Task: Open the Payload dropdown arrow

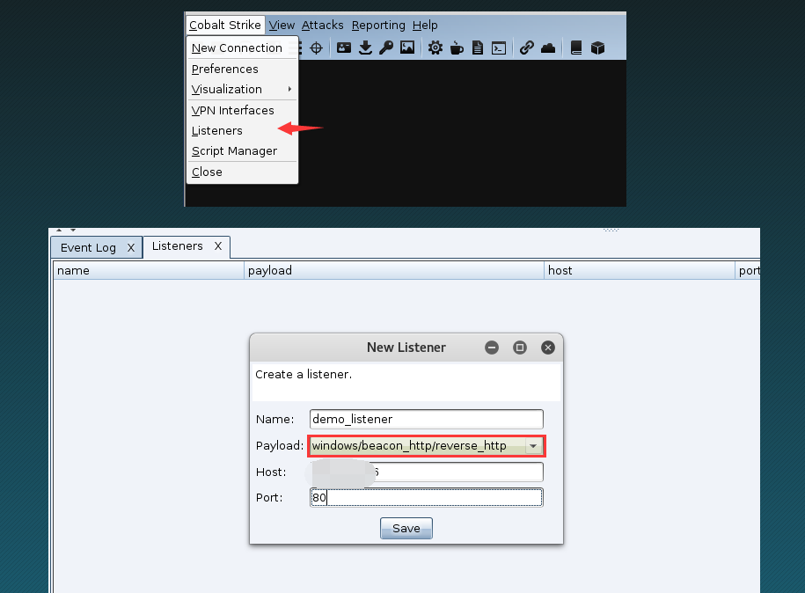Action: click(533, 446)
